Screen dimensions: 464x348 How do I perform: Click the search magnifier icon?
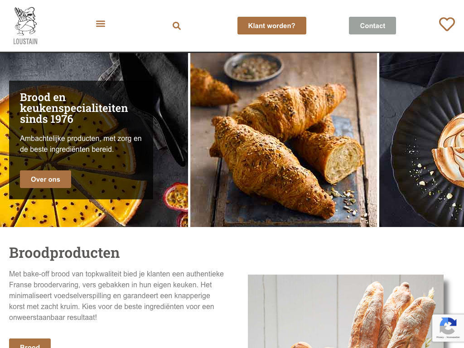(x=177, y=26)
